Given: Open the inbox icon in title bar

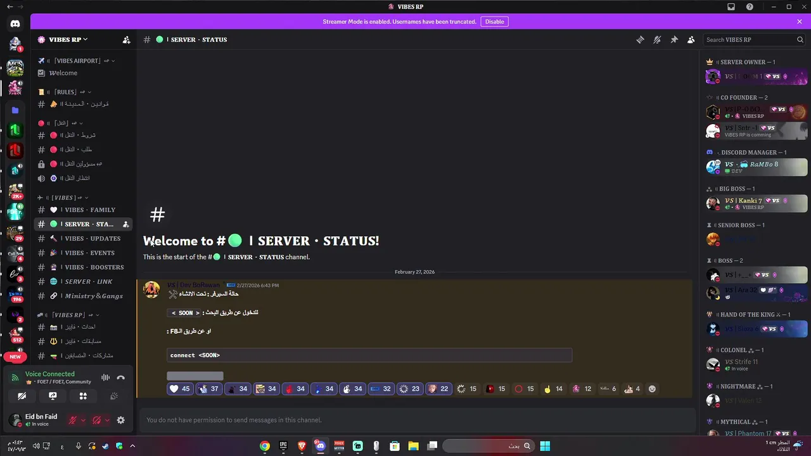Looking at the screenshot, I should point(731,6).
